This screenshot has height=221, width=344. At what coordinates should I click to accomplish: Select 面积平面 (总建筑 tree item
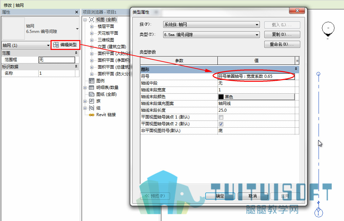pyautogui.click(x=114, y=67)
